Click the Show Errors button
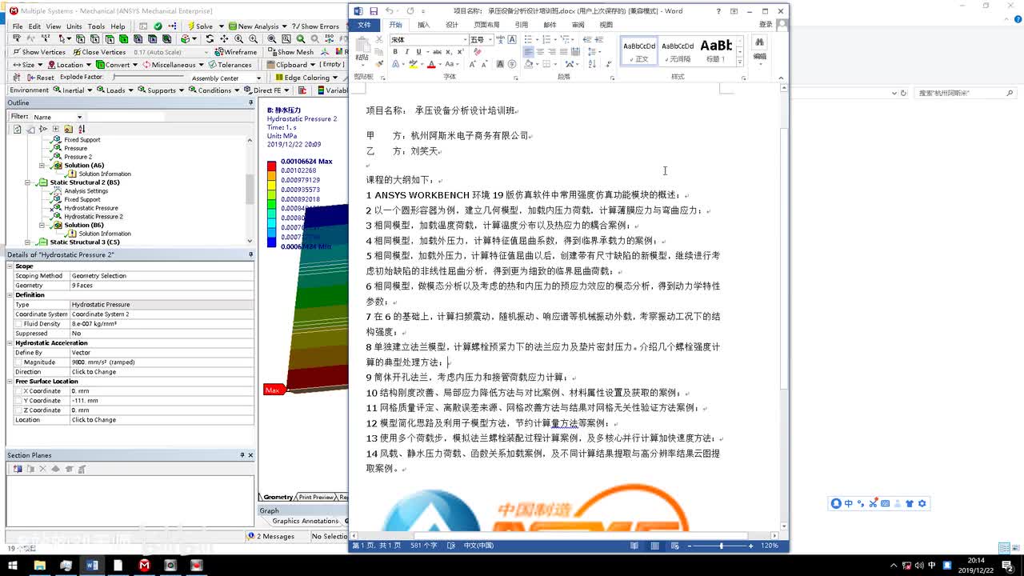1024x576 pixels. (315, 26)
